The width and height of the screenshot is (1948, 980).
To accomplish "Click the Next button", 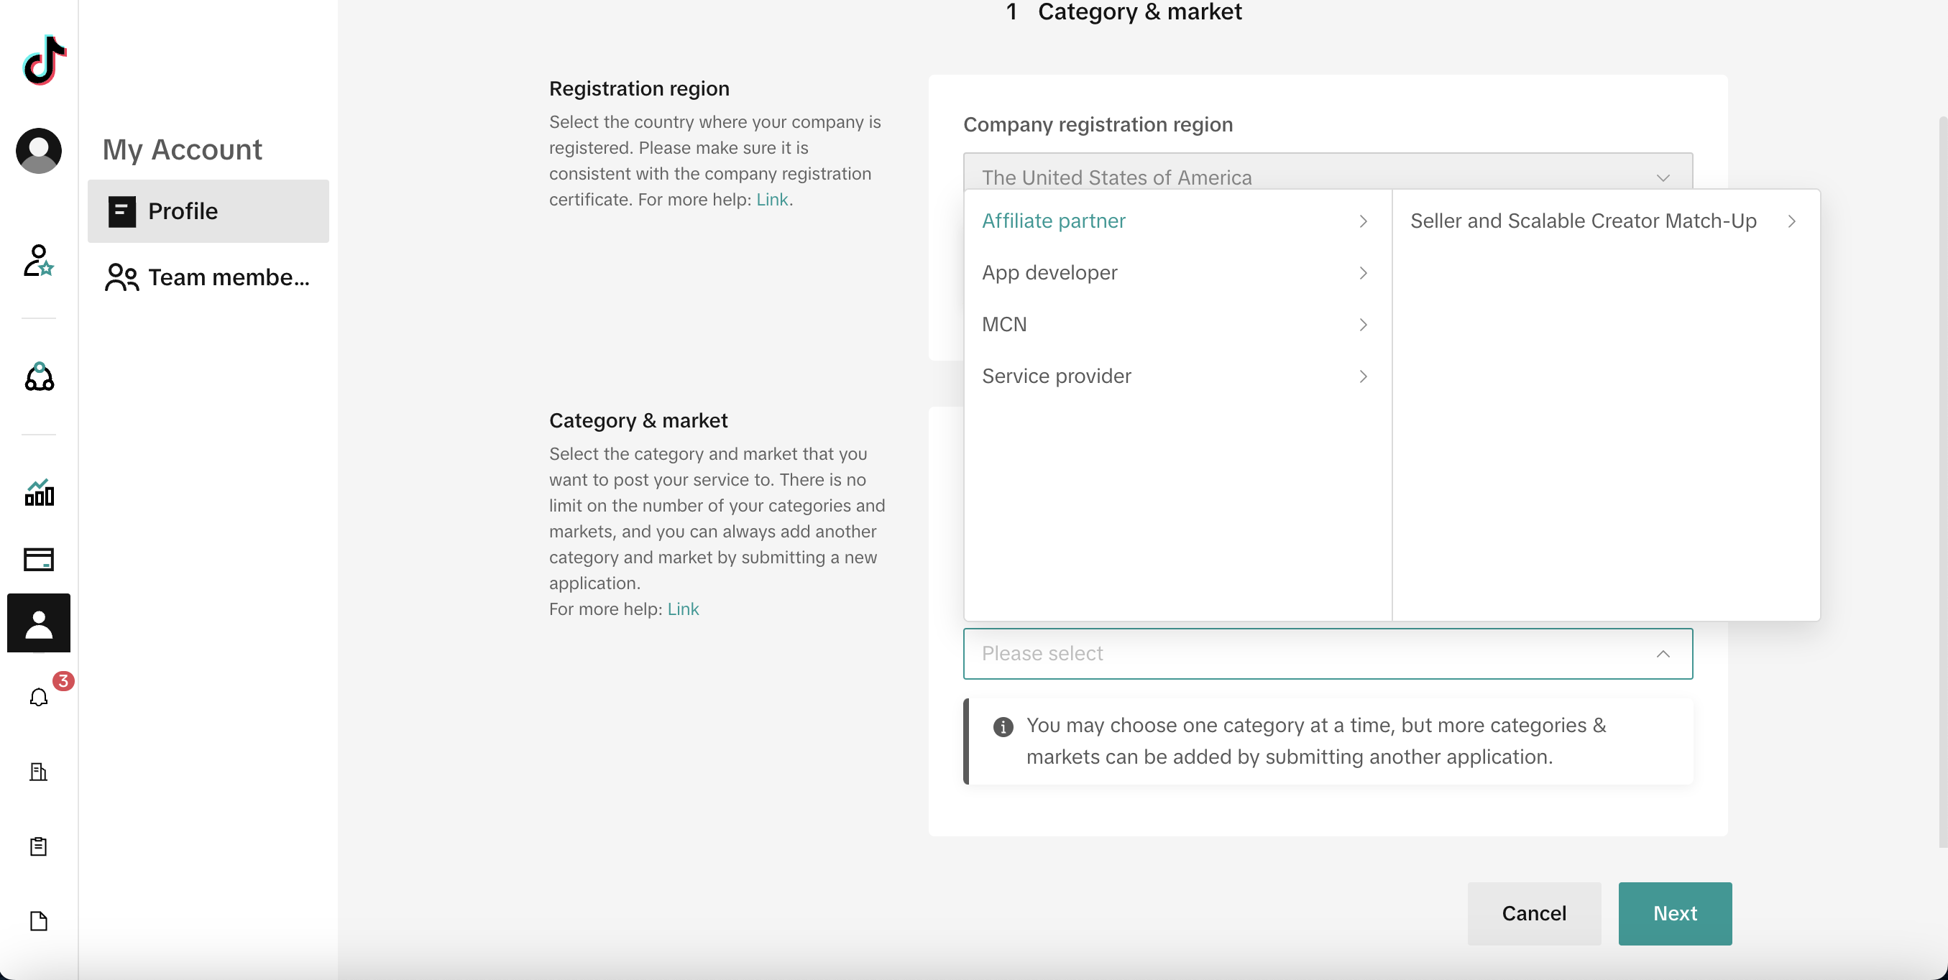I will pyautogui.click(x=1674, y=913).
